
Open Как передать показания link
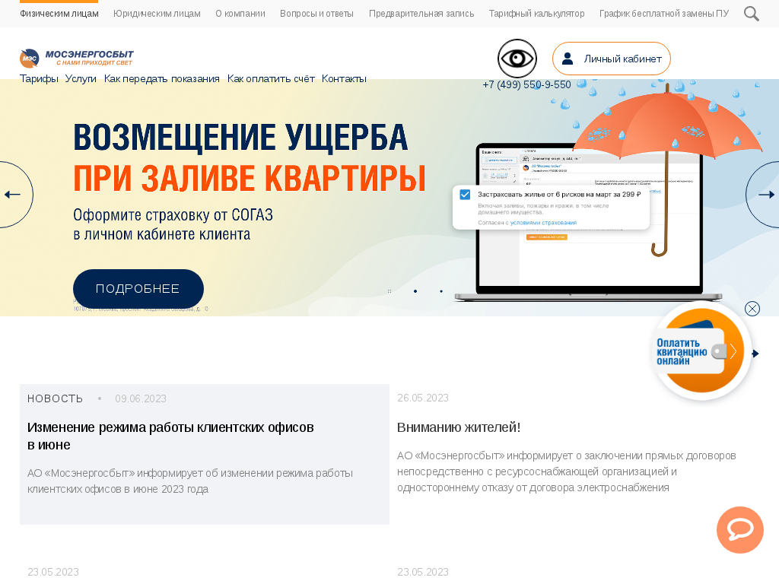(162, 78)
